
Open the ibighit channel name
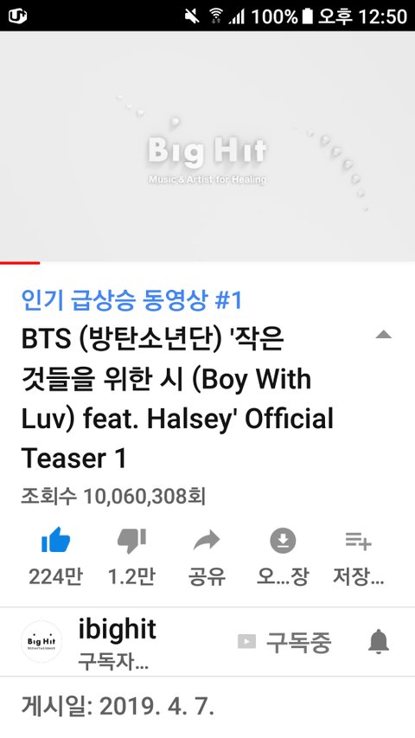click(118, 629)
